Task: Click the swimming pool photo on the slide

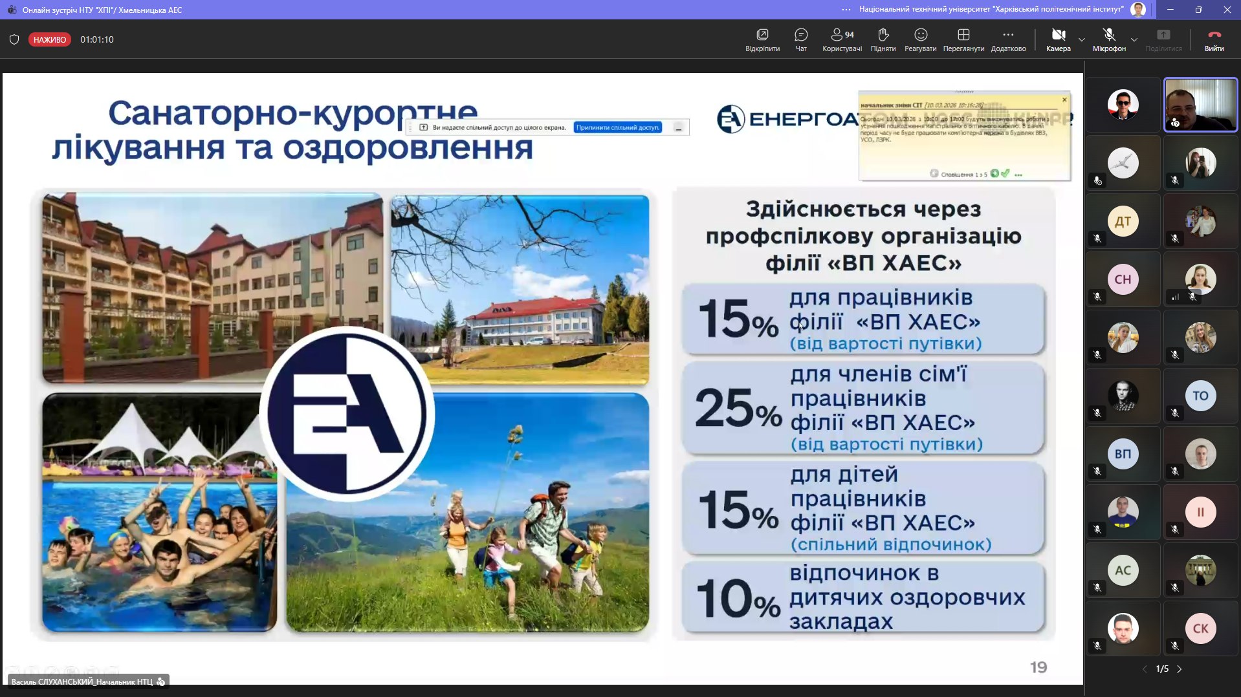Action: tap(160, 512)
